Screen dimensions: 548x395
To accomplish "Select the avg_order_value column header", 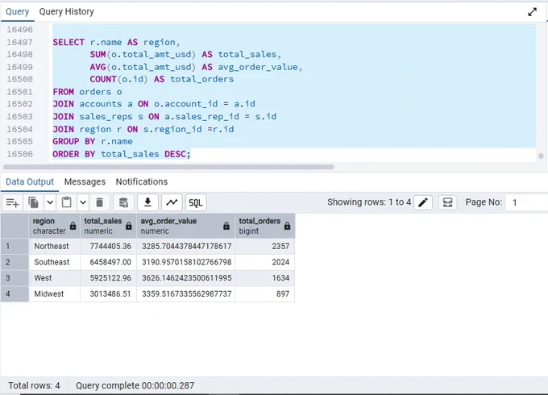I will [185, 226].
